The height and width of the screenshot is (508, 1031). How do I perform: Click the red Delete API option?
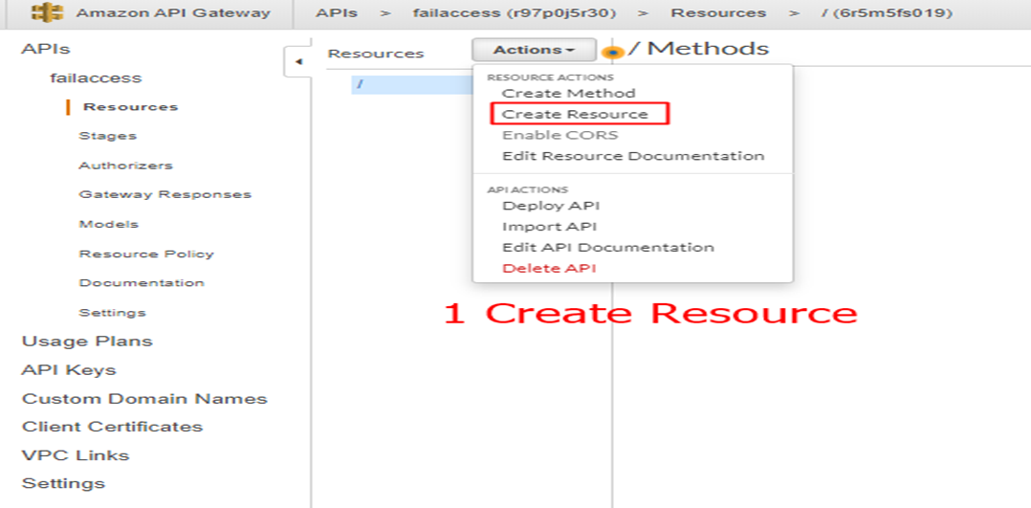pyautogui.click(x=548, y=268)
